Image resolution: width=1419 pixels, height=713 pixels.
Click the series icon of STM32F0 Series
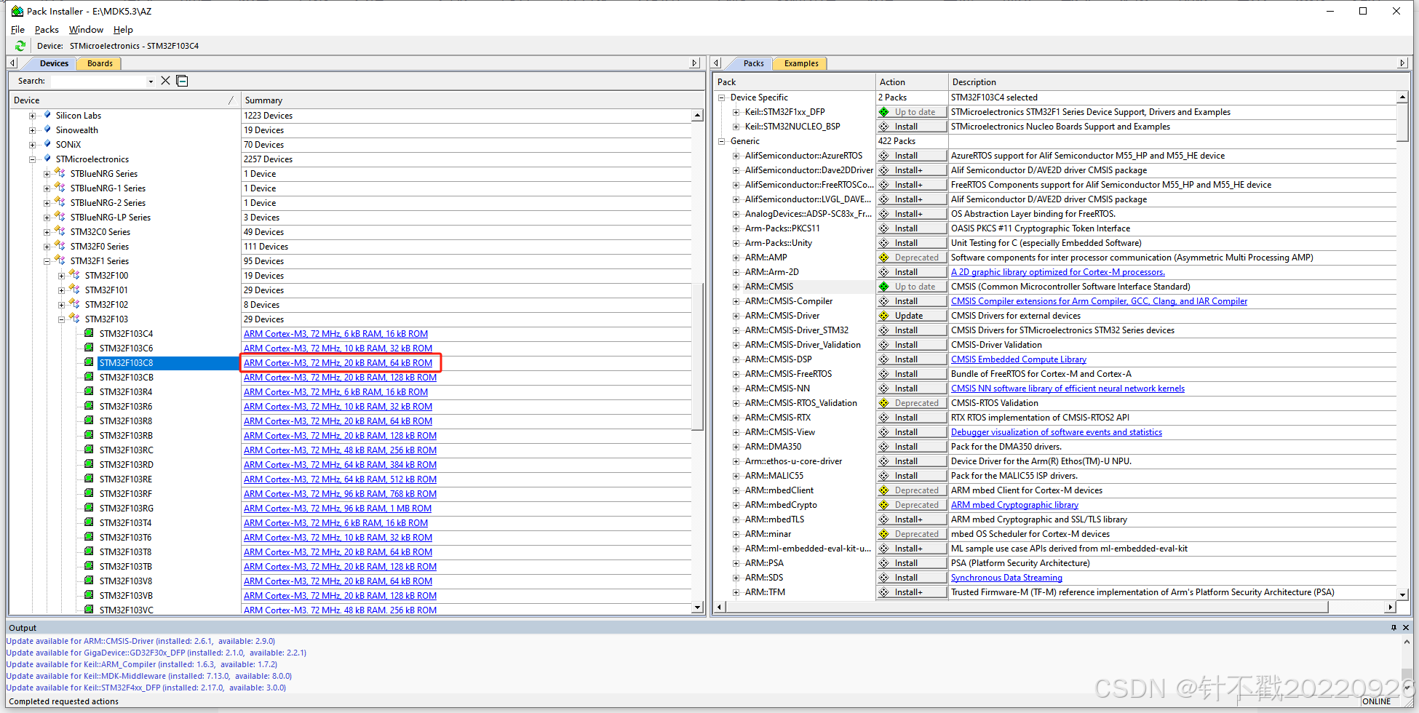60,246
